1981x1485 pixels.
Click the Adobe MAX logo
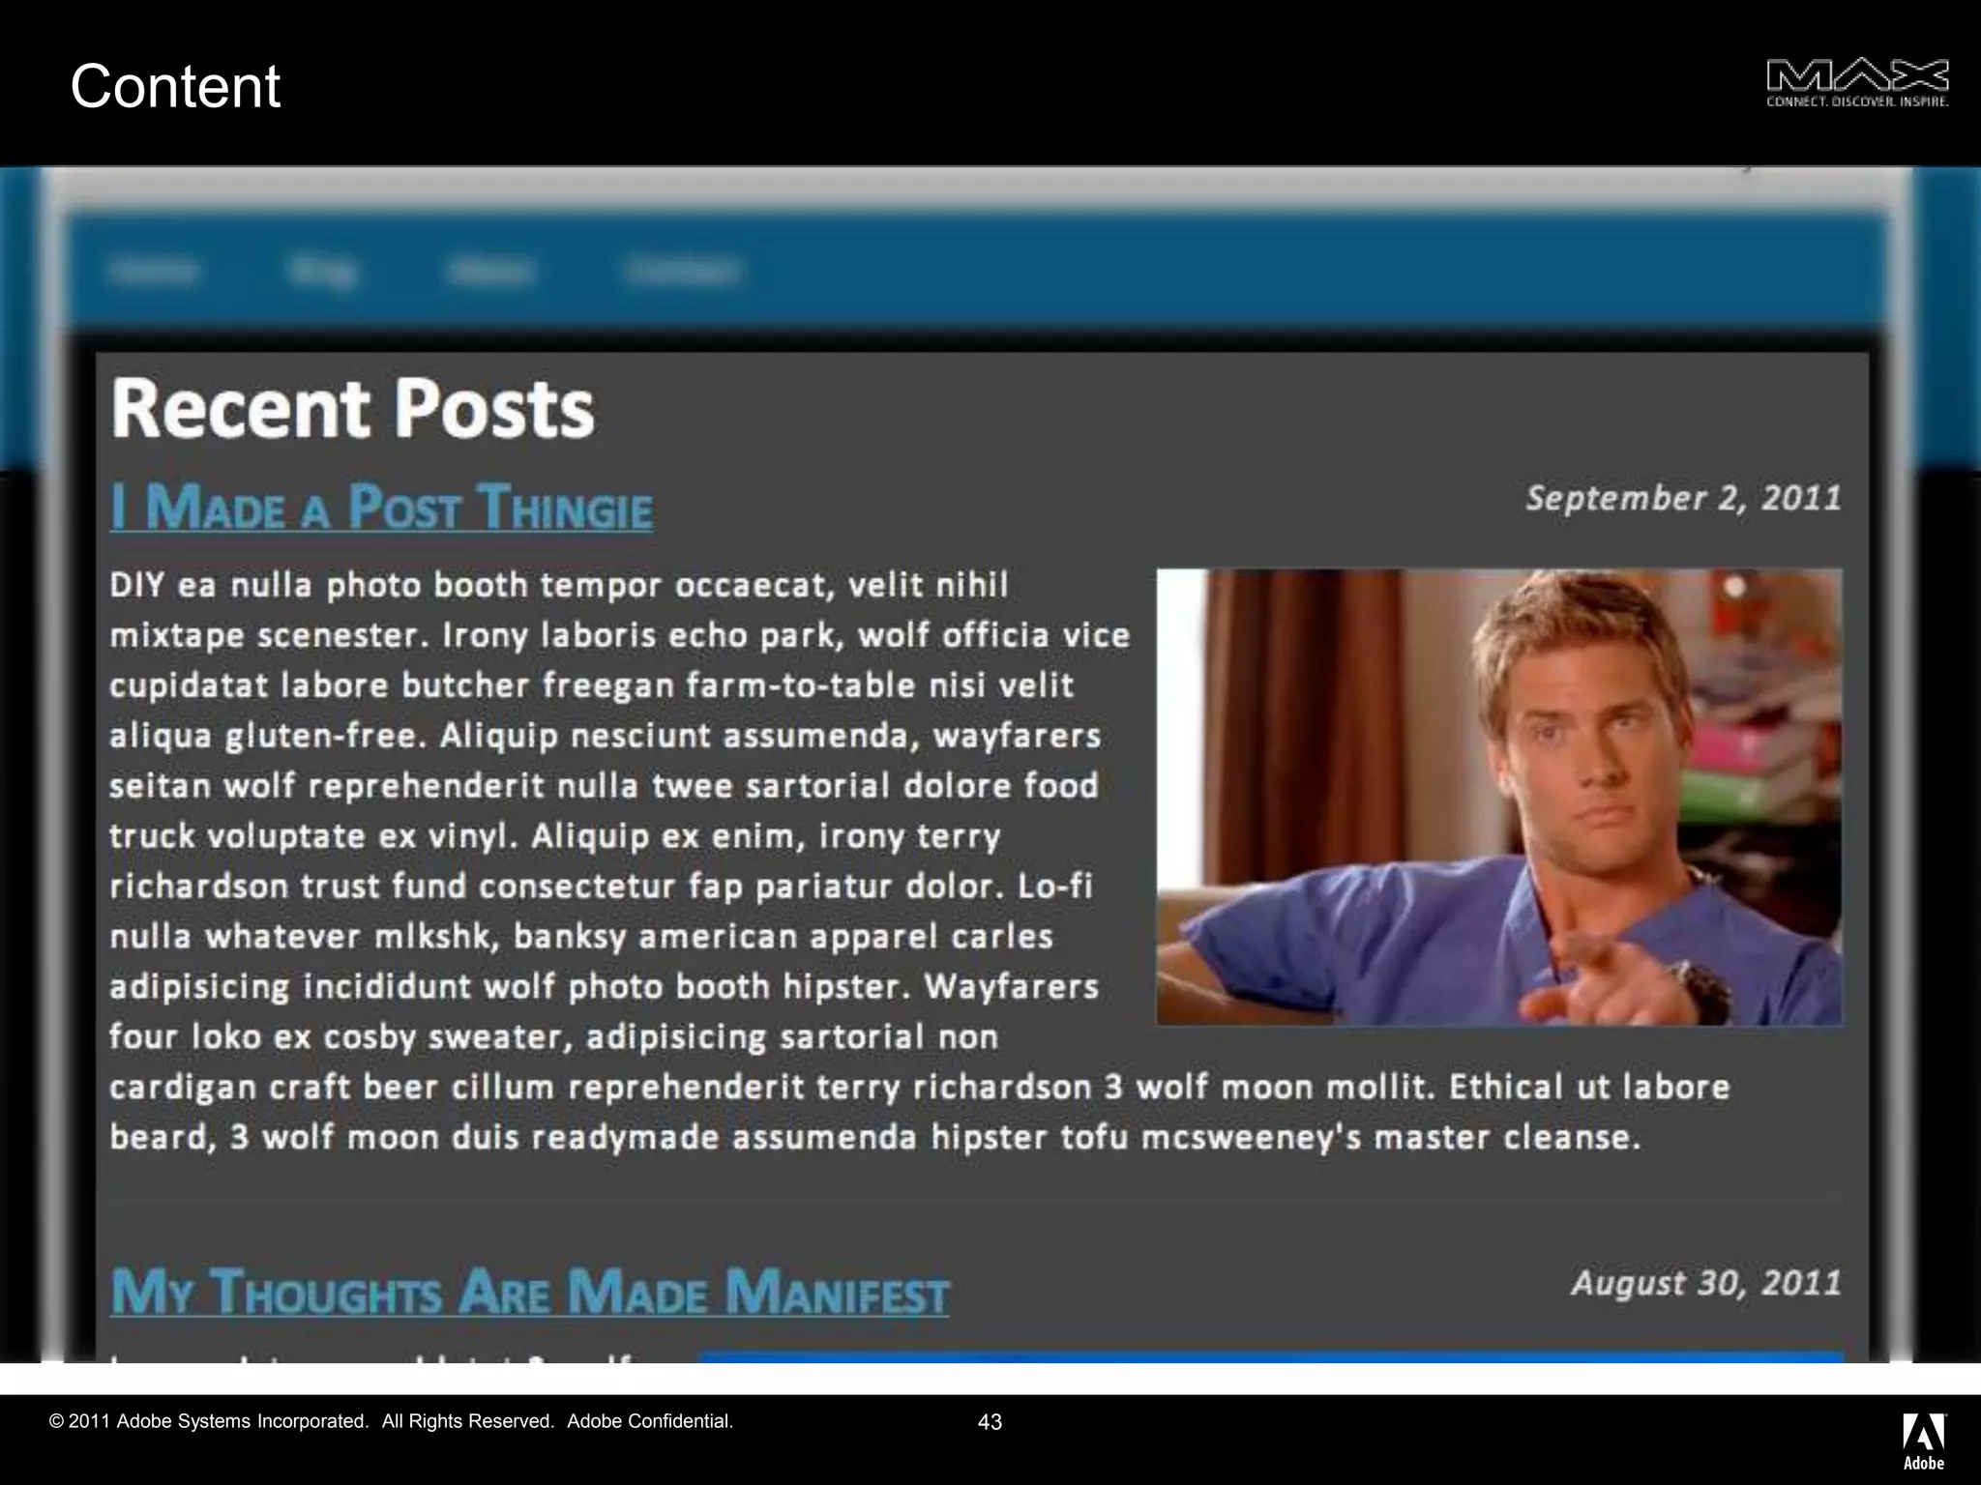[1856, 83]
